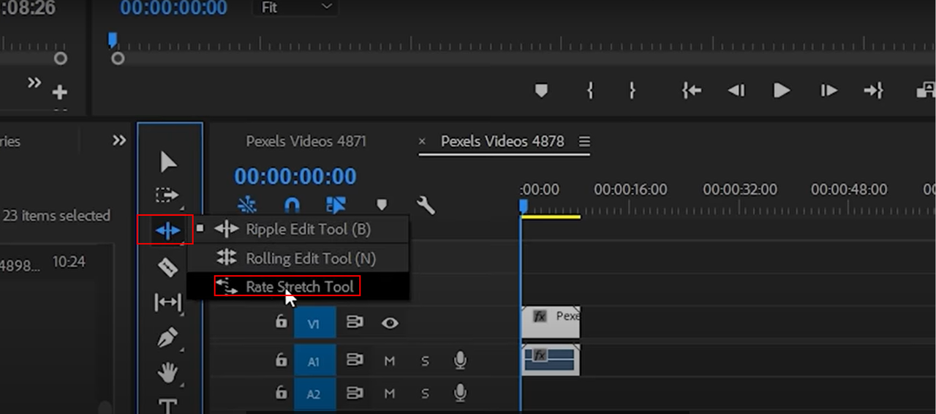Screen dimensions: 936x414
Task: Toggle V1 track output eye
Action: [x=390, y=323]
